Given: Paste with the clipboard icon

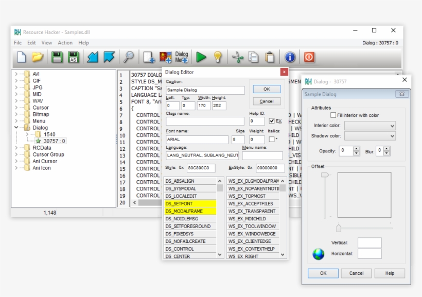Looking at the screenshot, I should click(x=270, y=57).
